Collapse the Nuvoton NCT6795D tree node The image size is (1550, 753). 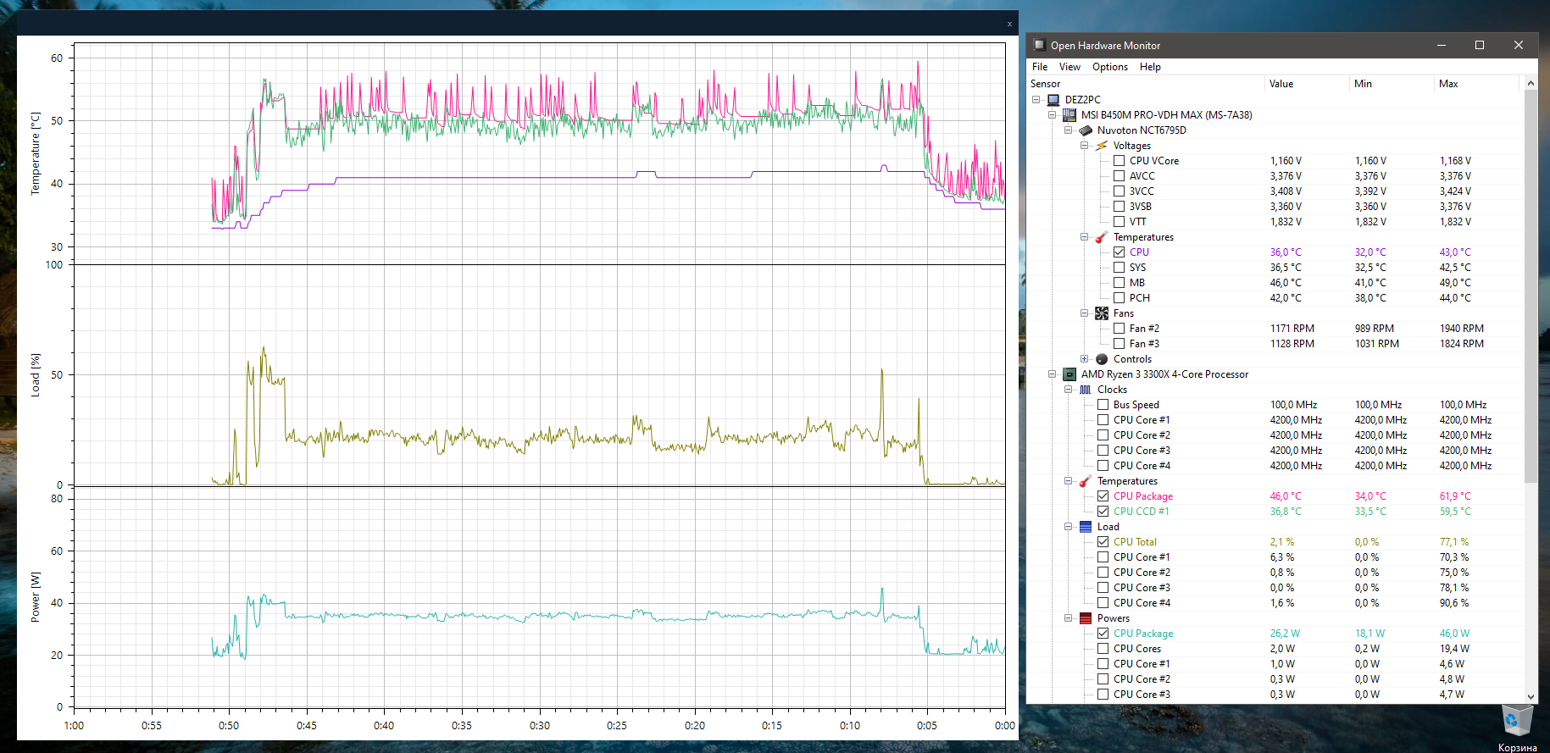1068,130
